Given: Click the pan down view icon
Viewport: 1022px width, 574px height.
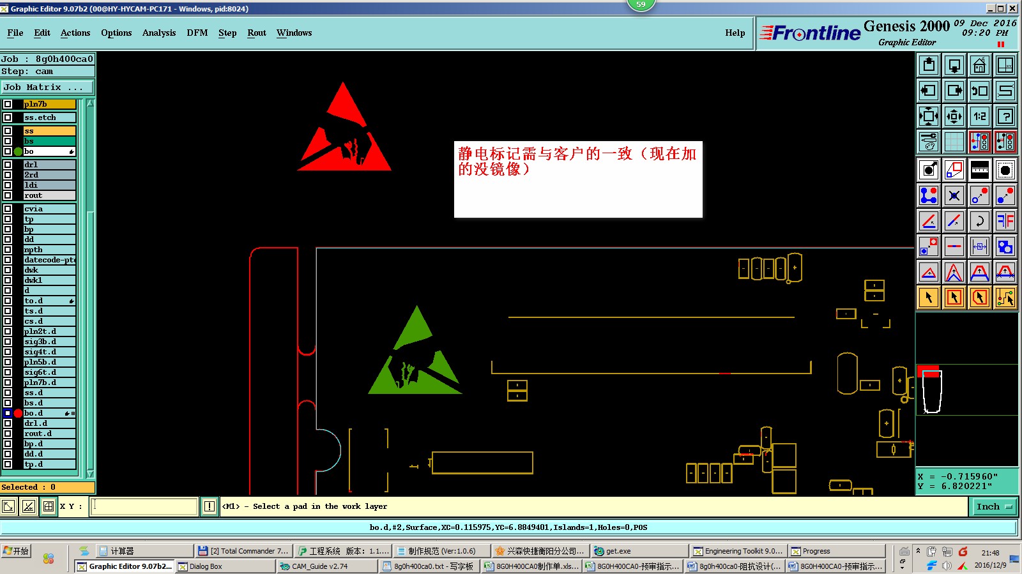Looking at the screenshot, I should coord(954,65).
